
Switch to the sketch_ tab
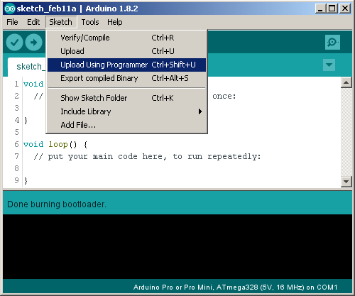tap(27, 67)
